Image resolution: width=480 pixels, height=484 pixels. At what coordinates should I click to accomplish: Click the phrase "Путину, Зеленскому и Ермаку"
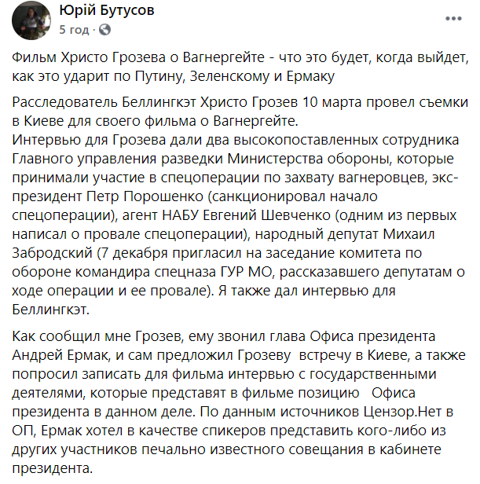click(x=235, y=76)
